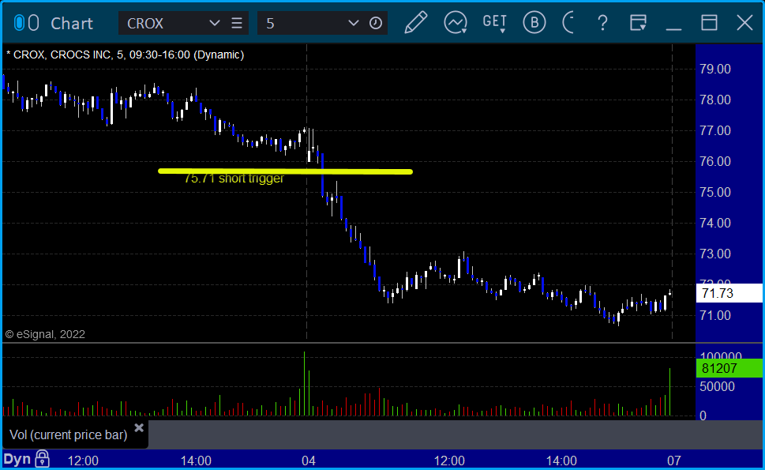Select the yellow 75.71 short trigger line
765x470 pixels.
[x=286, y=171]
